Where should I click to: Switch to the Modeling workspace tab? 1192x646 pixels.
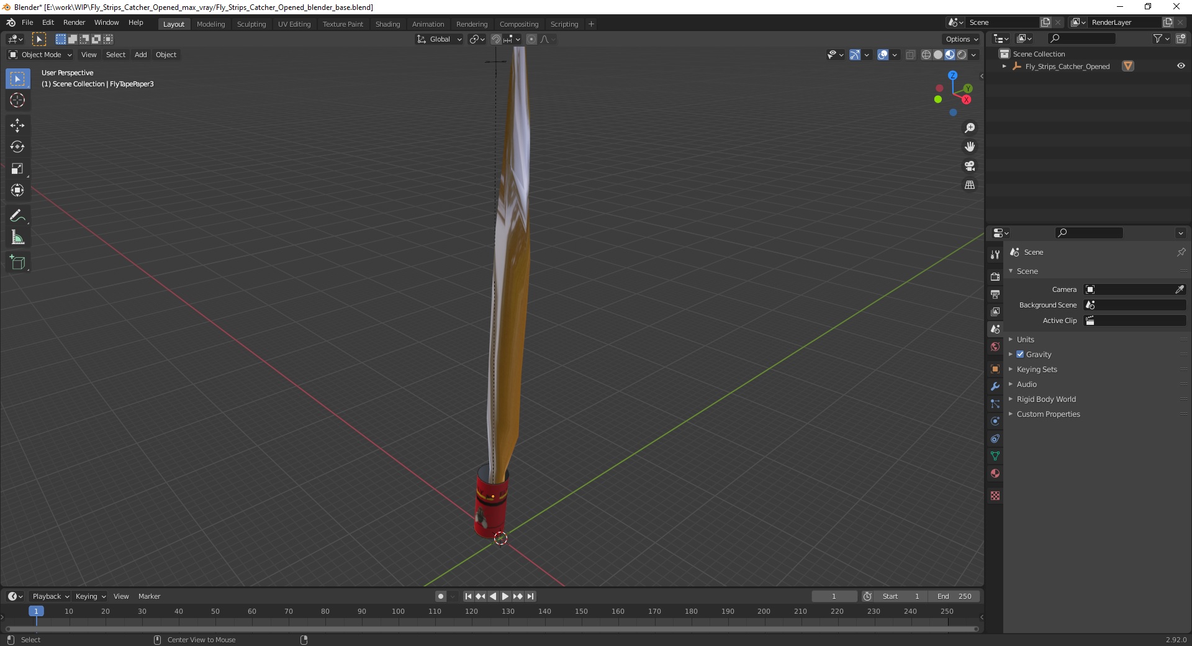(x=210, y=24)
